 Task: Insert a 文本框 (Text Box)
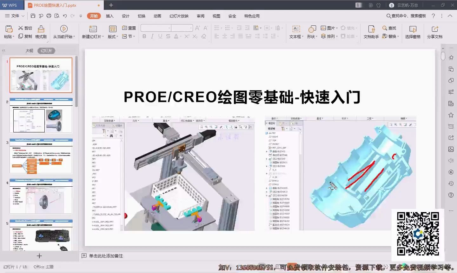click(296, 32)
